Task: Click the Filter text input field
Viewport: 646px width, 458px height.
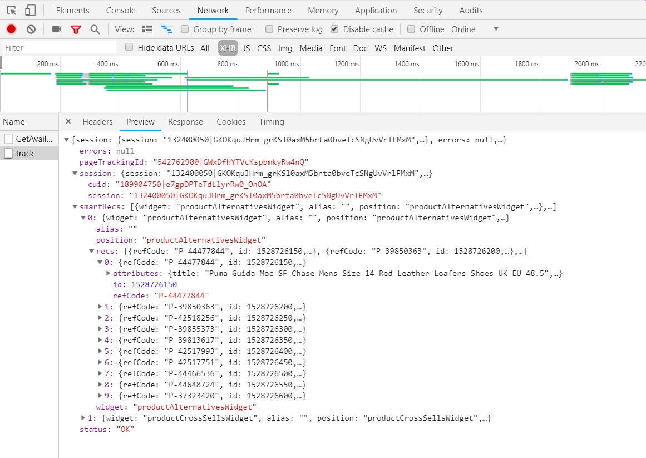Action: pos(60,48)
